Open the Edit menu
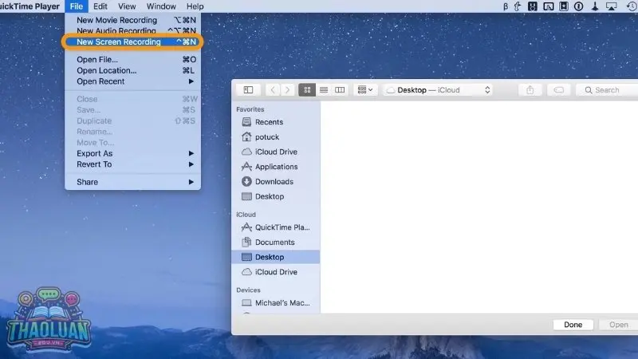This screenshot has width=638, height=359. tap(100, 6)
